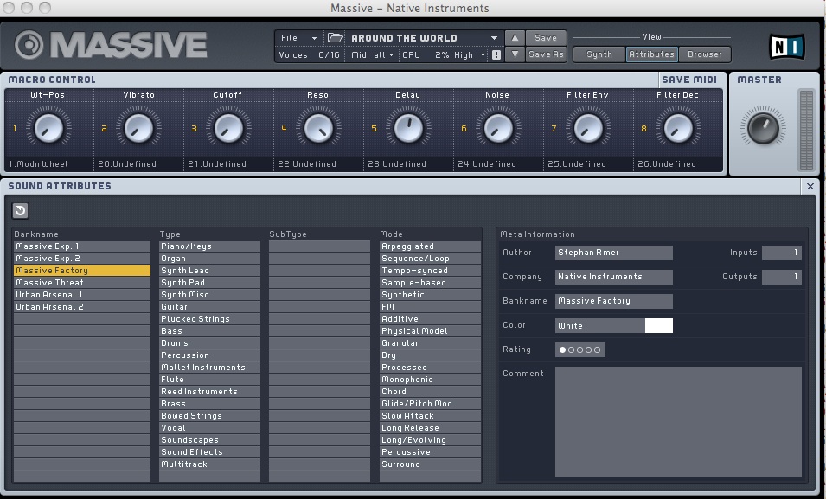This screenshot has height=499, width=826.
Task: Click the 23.Undefined MIDI label
Action: click(x=397, y=163)
